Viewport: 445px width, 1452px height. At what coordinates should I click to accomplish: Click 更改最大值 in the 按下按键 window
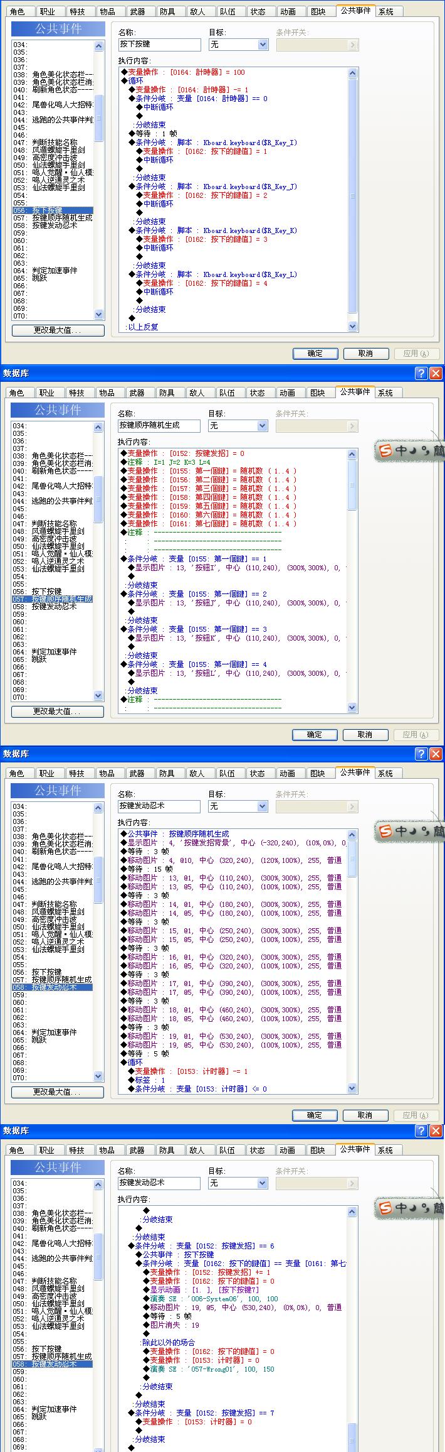58,330
